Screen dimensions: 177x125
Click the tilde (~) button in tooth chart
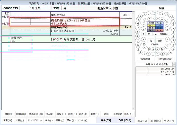pos(155,34)
